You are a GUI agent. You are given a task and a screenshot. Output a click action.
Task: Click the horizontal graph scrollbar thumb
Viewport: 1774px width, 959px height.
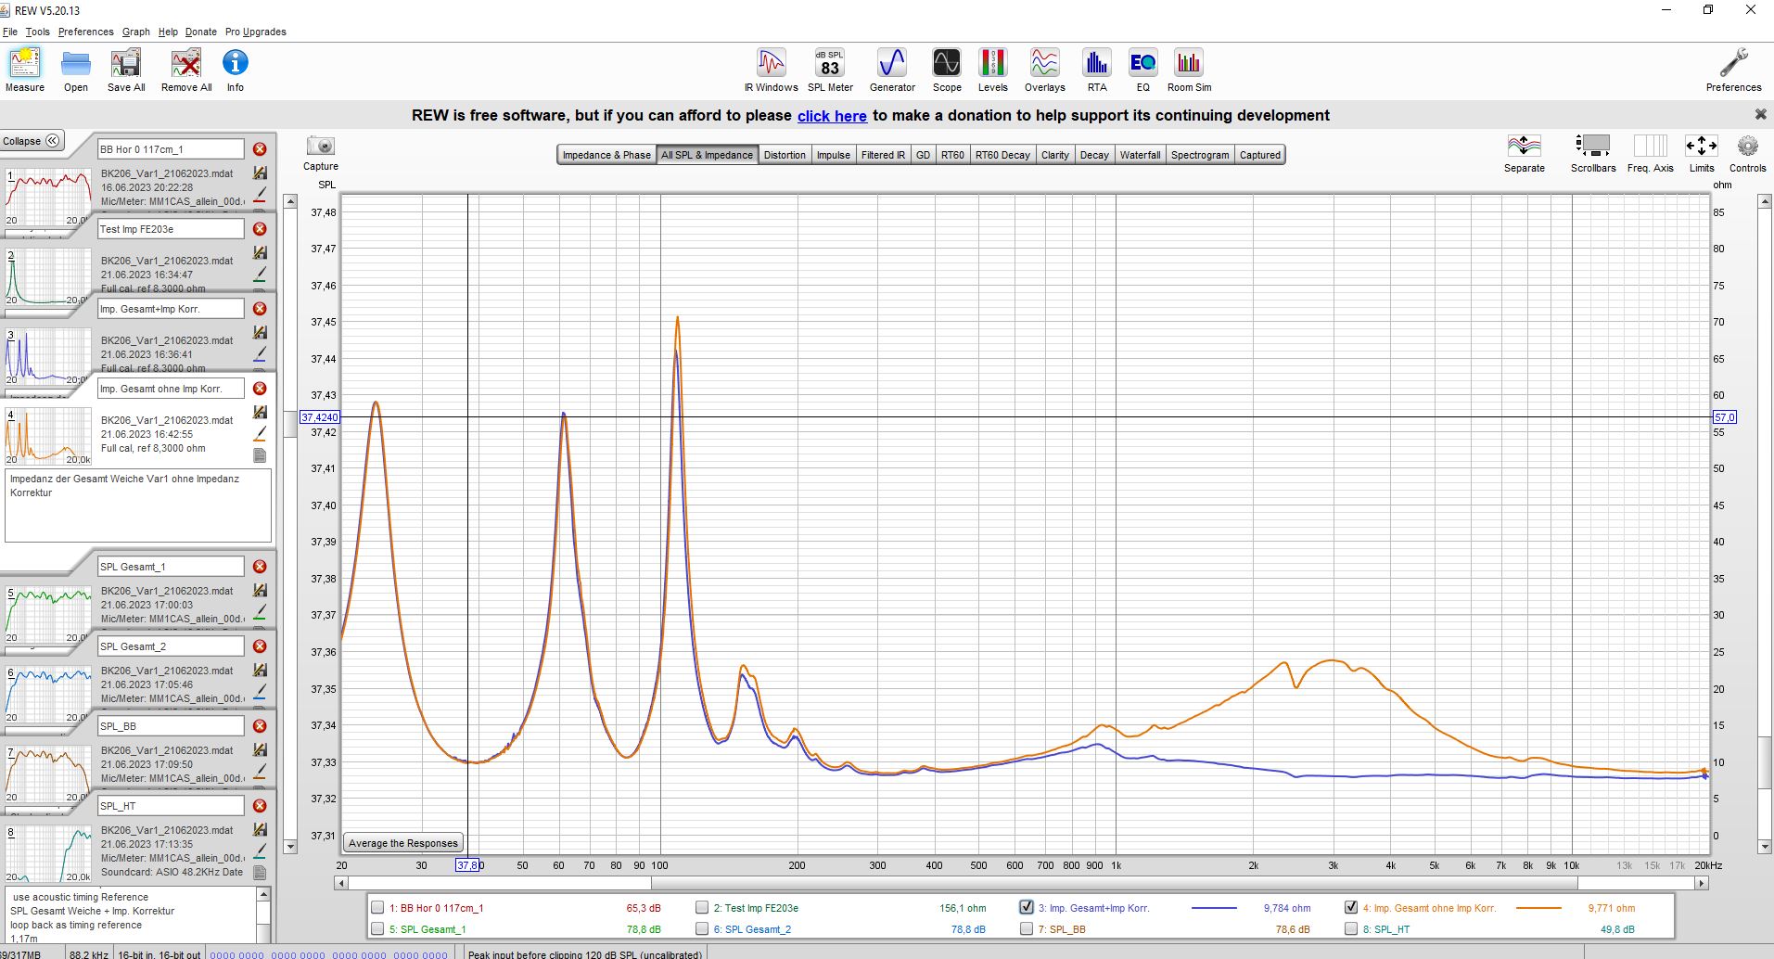click(x=1117, y=884)
